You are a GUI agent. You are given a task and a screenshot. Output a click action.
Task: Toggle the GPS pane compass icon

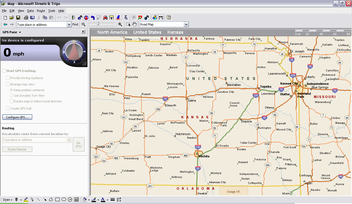coord(86,18)
